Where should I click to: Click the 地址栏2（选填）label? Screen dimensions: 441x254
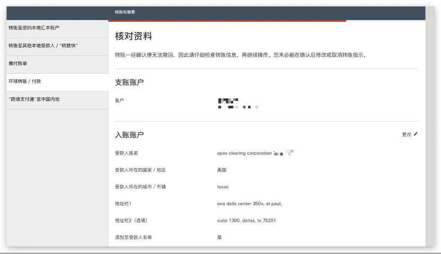point(131,221)
